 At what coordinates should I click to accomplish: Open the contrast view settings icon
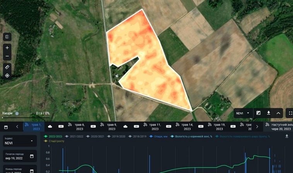(x=259, y=113)
